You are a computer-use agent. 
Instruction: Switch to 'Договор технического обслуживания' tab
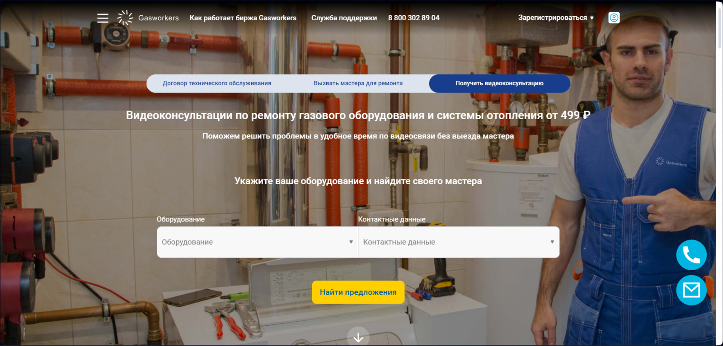pyautogui.click(x=217, y=83)
